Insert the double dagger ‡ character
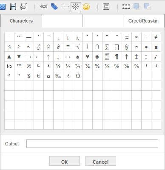This screenshot has height=170, width=165. coord(137,56)
